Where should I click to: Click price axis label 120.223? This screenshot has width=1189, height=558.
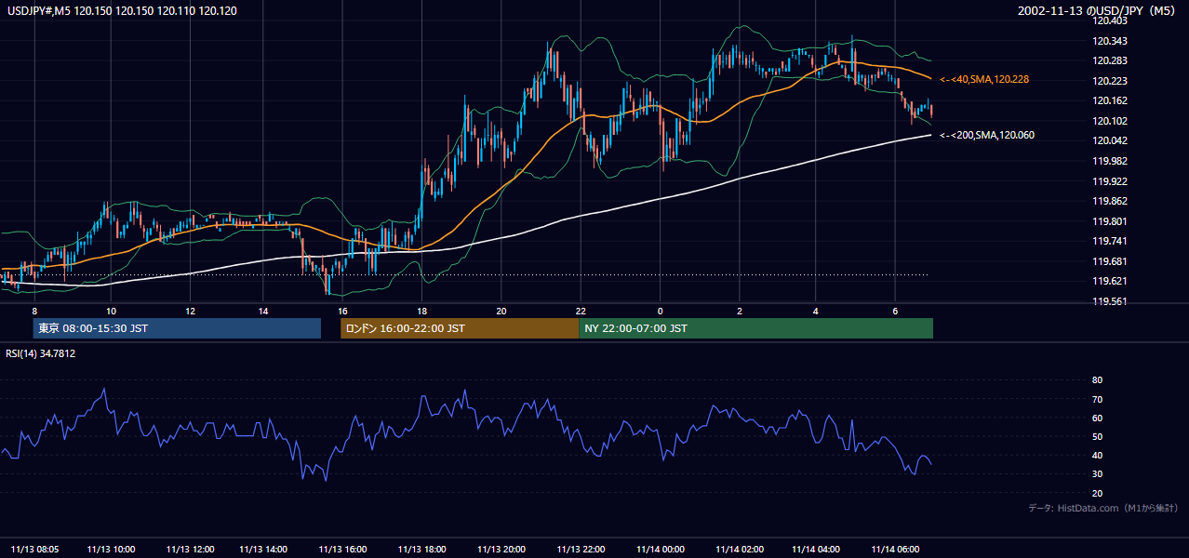tap(1109, 81)
